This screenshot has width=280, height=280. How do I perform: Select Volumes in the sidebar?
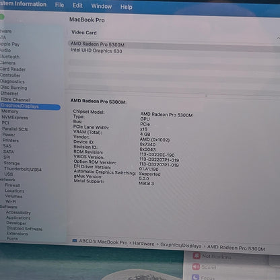pos(13,197)
